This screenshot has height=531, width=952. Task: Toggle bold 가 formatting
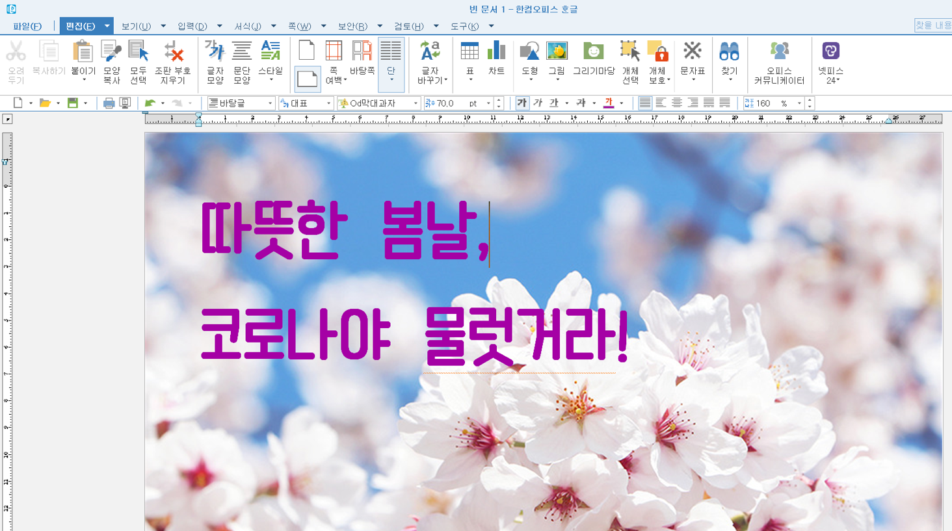coord(522,103)
